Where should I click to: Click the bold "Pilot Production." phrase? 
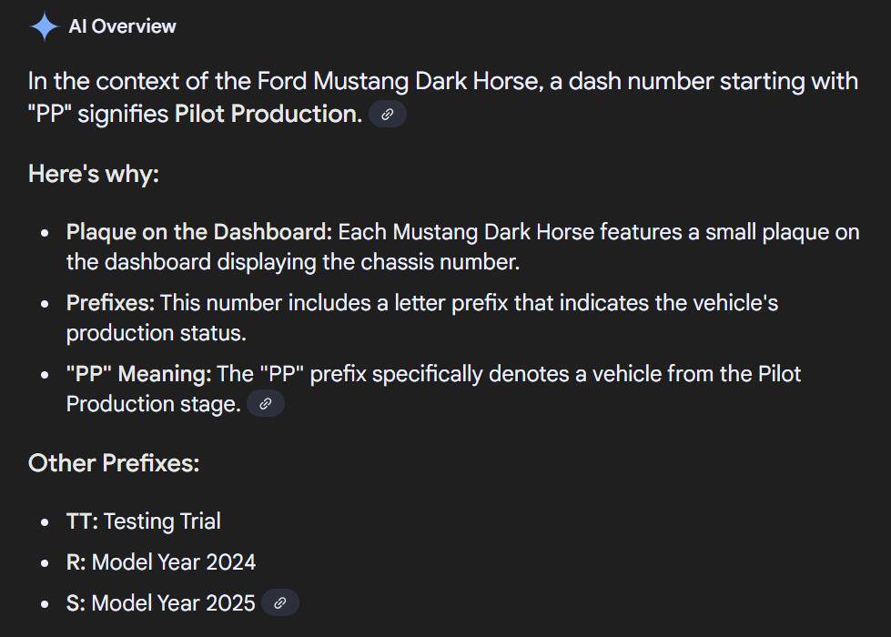[268, 114]
